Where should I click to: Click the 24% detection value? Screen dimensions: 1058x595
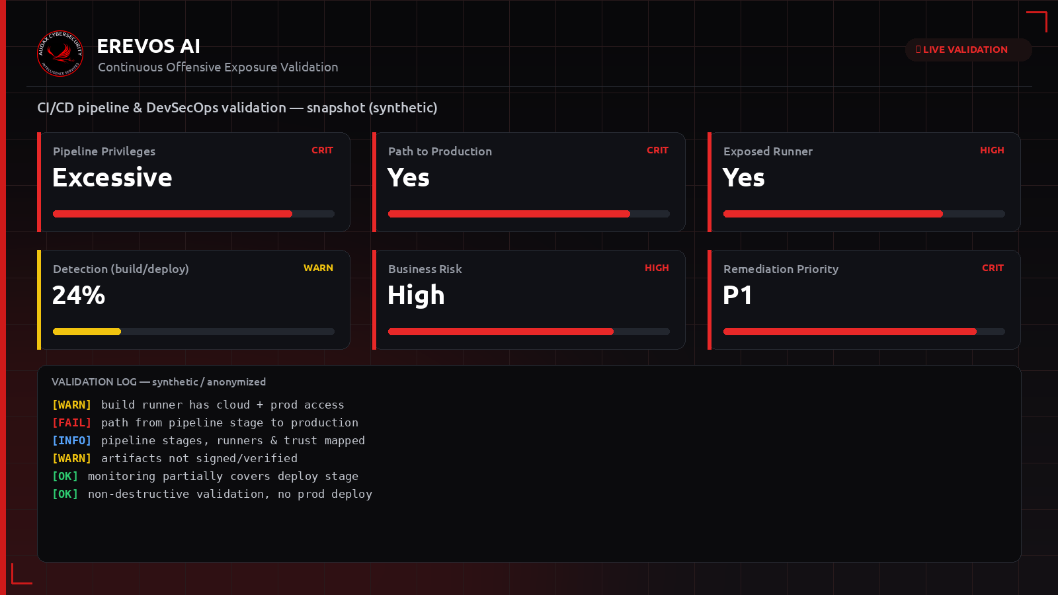pos(79,296)
